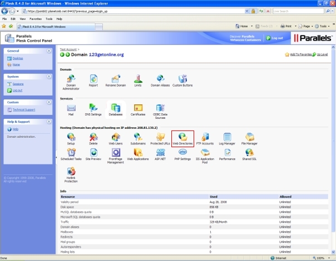Open FrontPage Management
The width and height of the screenshot is (336, 261).
click(x=116, y=156)
